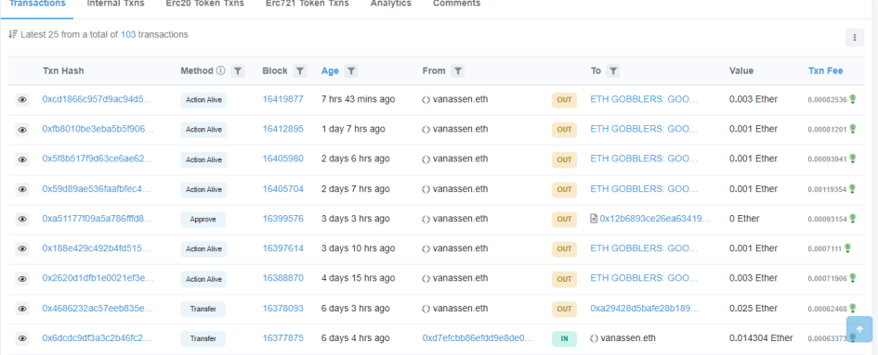Click the Method info help icon
Image resolution: width=878 pixels, height=355 pixels.
pyautogui.click(x=220, y=71)
